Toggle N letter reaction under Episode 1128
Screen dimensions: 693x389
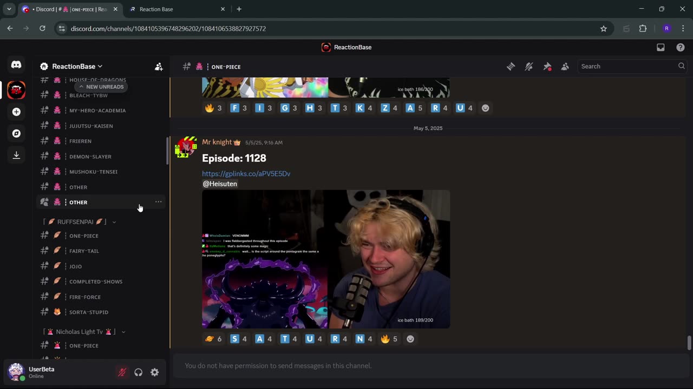[364, 339]
